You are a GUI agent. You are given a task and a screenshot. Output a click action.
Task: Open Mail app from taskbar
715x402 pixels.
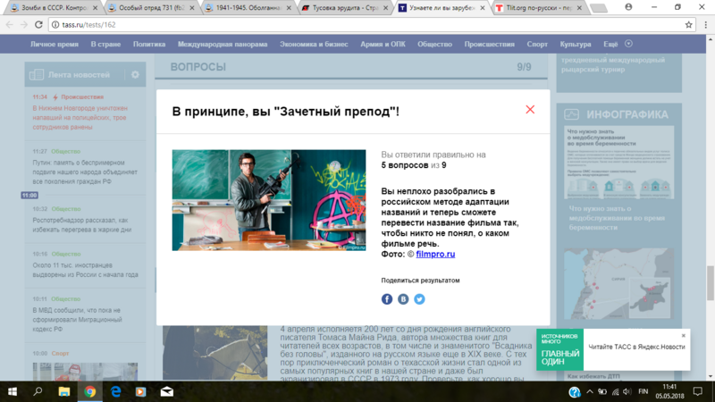167,391
